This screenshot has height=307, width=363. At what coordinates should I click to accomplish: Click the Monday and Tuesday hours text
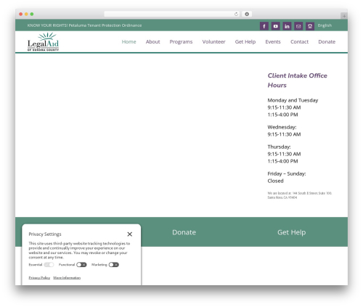[293, 107]
